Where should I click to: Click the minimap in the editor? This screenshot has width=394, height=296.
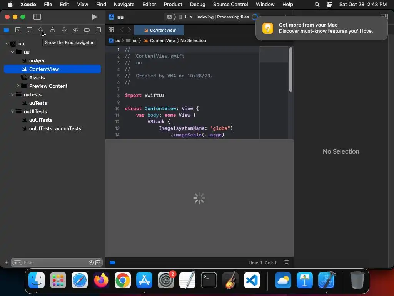point(274,92)
